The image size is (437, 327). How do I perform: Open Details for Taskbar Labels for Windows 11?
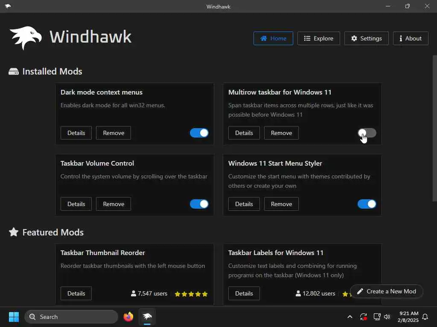pos(244,293)
